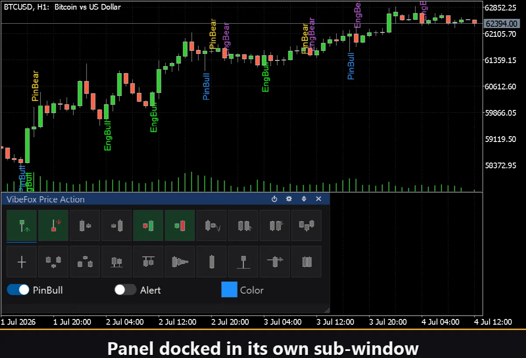Click the 2 Jul 20:00 time axis label
This screenshot has height=358, width=526.
pos(230,322)
